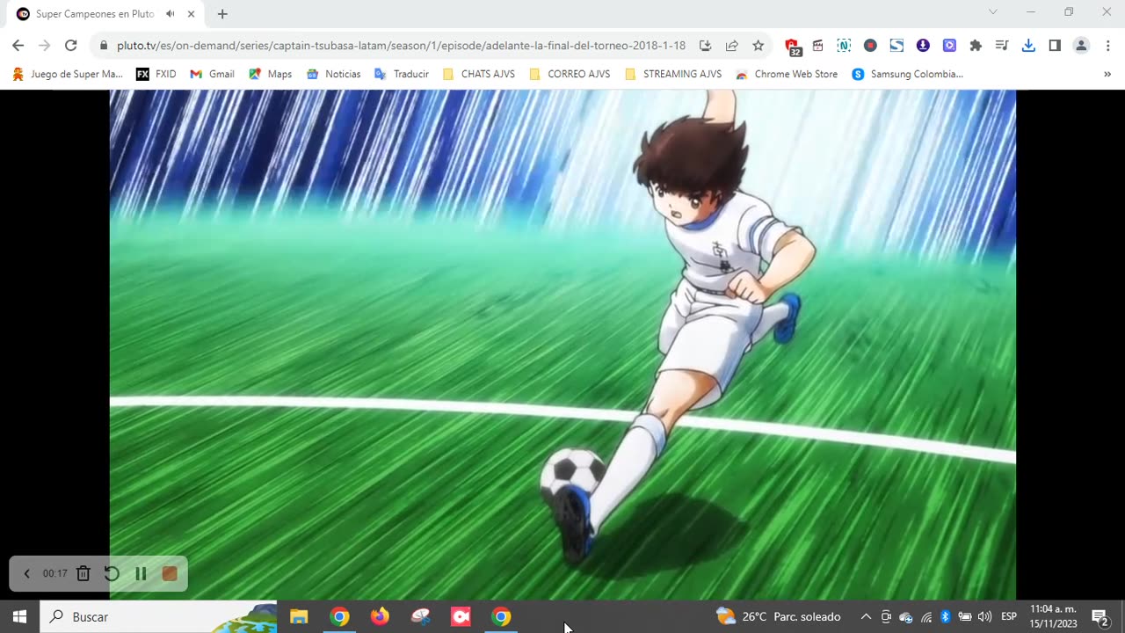Open a new tab
Viewport: 1125px width, 633px height.
222,14
